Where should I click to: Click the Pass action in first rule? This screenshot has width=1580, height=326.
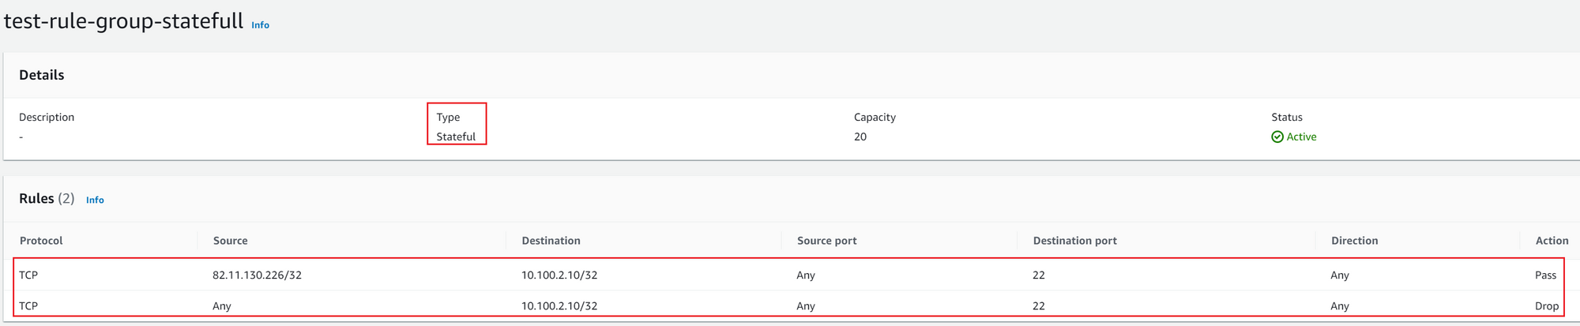click(1545, 275)
